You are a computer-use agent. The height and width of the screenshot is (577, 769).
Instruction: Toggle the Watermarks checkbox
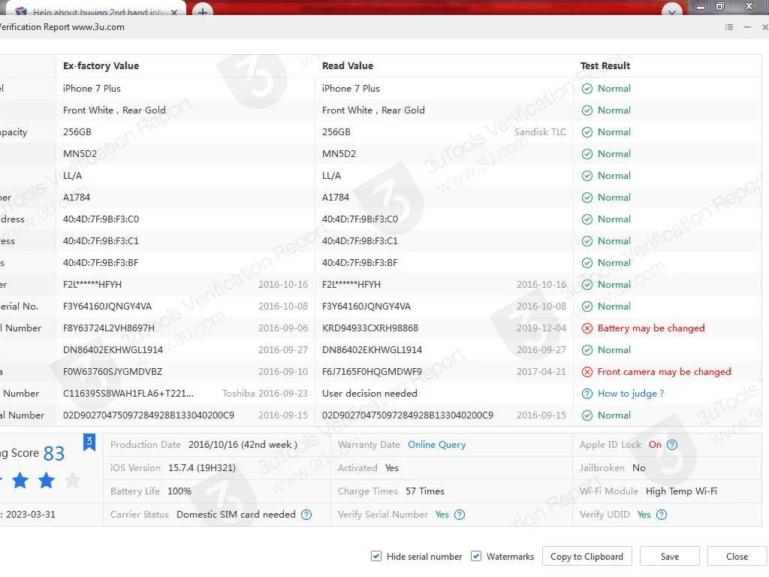click(475, 556)
